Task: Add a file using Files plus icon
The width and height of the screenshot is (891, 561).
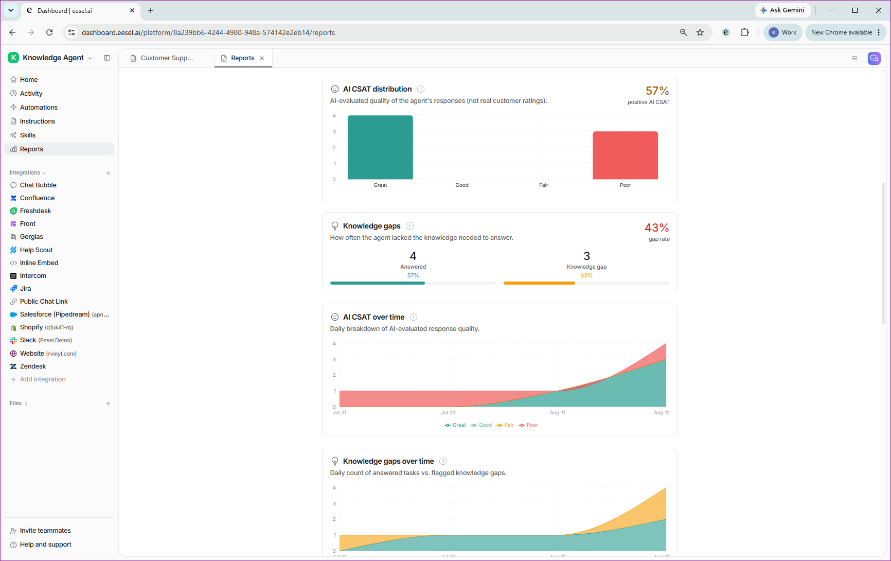Action: 108,404
